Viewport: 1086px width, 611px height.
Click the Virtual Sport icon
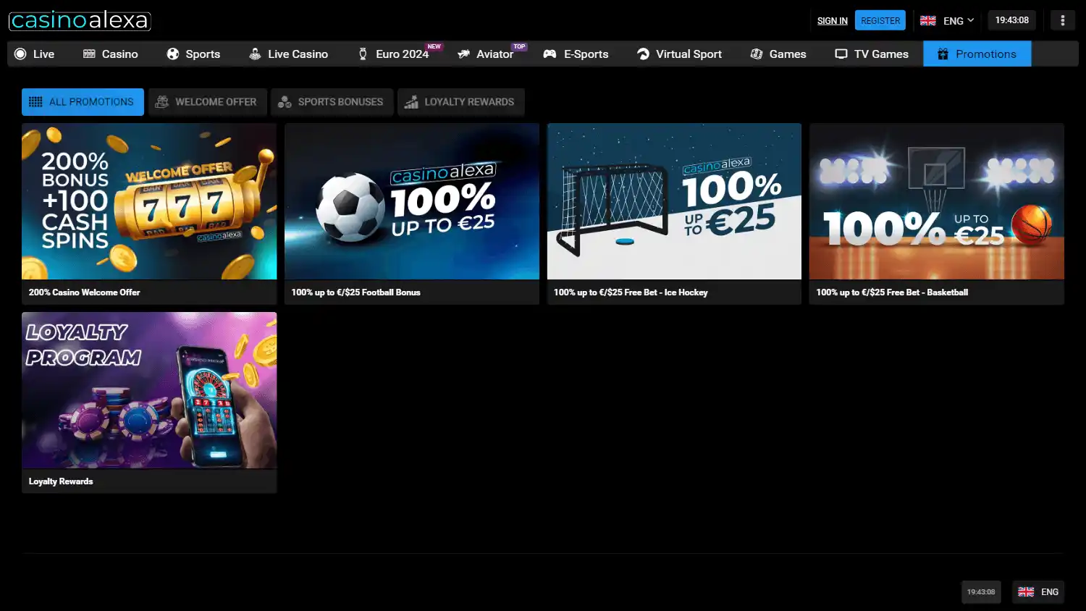(x=643, y=54)
